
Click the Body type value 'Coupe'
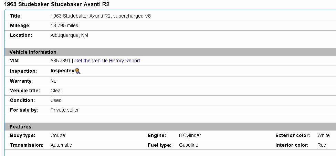[57, 135]
